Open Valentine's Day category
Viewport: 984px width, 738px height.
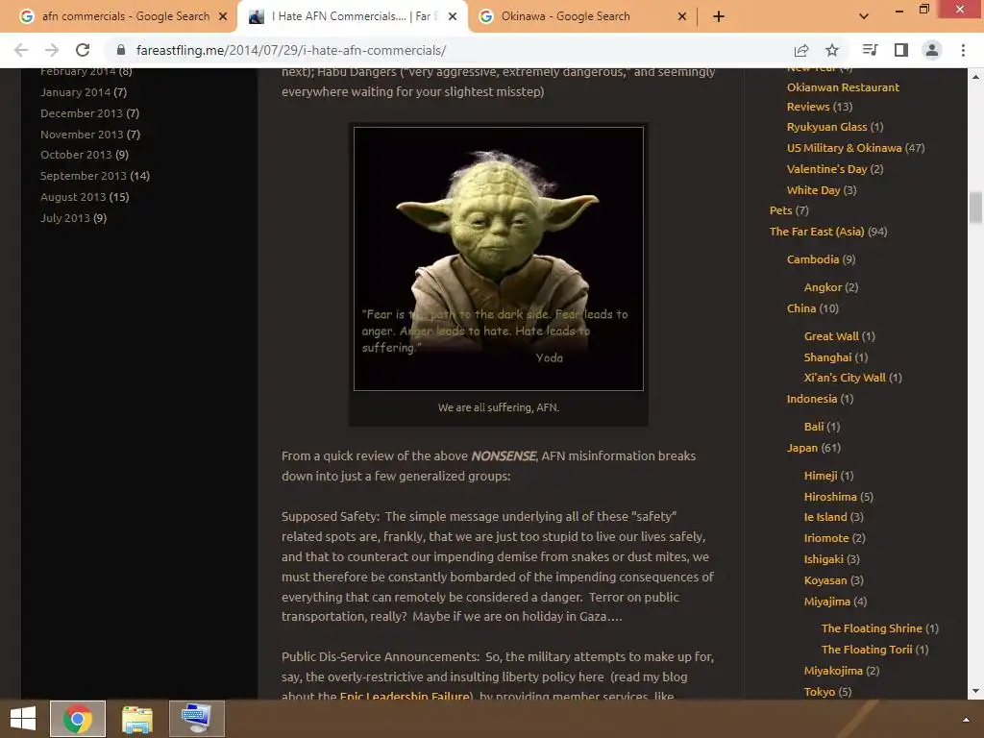(826, 169)
